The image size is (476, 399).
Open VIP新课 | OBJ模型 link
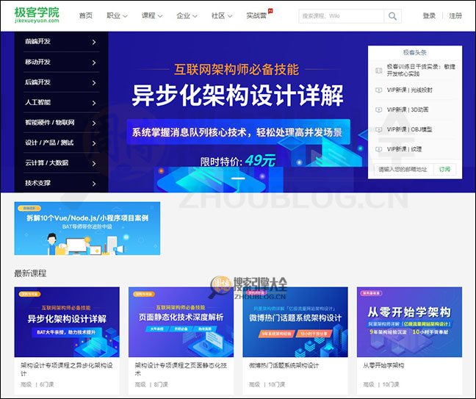(409, 129)
